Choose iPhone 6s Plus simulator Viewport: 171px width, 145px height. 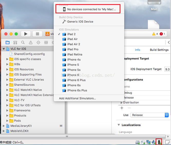(x=89, y=90)
